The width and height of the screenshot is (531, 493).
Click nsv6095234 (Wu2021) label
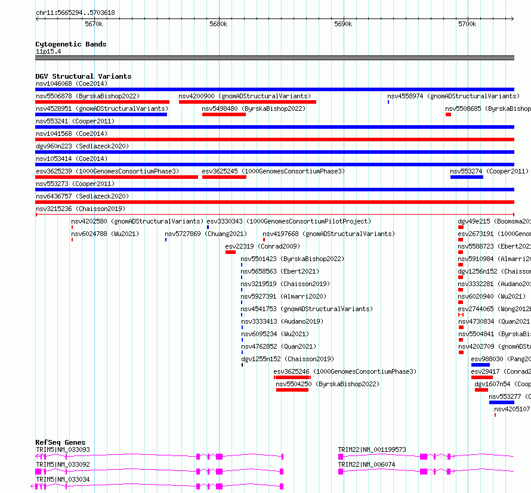(x=275, y=334)
